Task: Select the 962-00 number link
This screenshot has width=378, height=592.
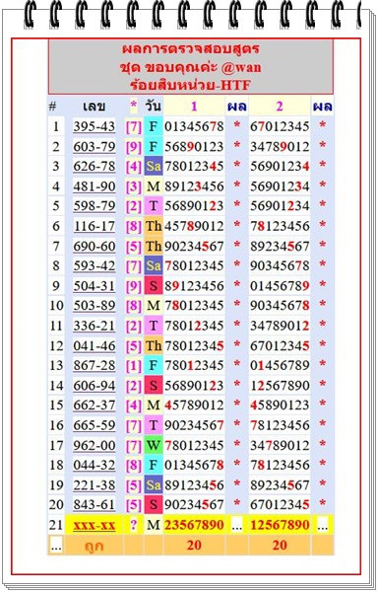Action: coord(94,446)
